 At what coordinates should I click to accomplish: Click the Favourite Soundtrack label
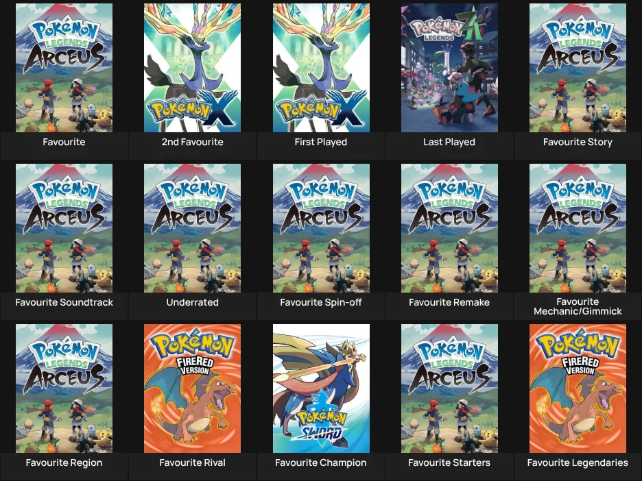(64, 302)
